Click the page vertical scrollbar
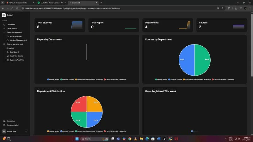Viewport: 253px width, 142px height. coord(252,45)
